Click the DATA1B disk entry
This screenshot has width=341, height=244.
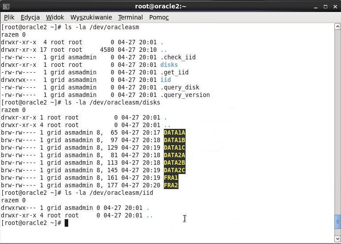(x=174, y=140)
